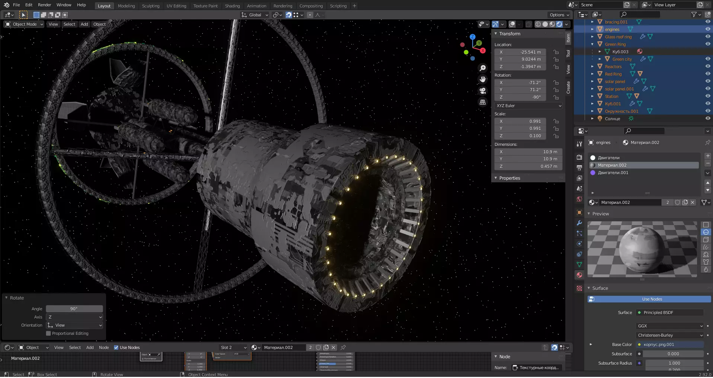The width and height of the screenshot is (713, 378).
Task: Toggle fake user shield in node editor header
Action: pos(319,347)
